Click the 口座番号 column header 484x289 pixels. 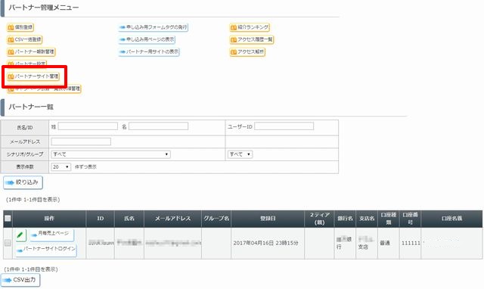tap(410, 219)
